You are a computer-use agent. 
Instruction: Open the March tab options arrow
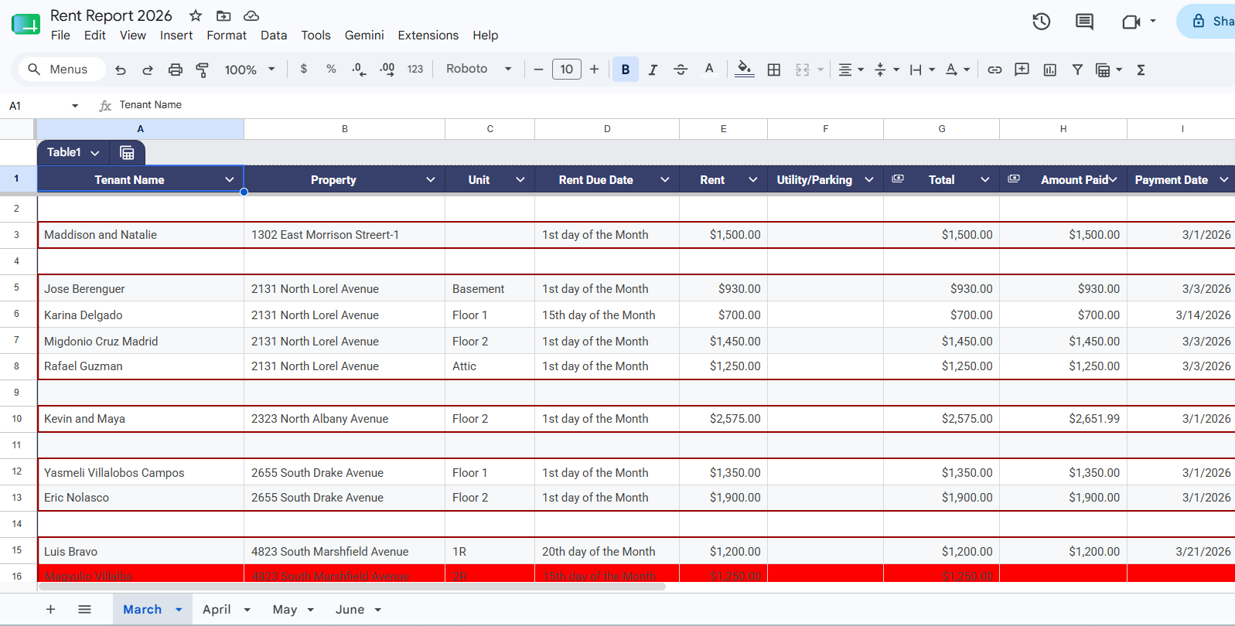179,610
